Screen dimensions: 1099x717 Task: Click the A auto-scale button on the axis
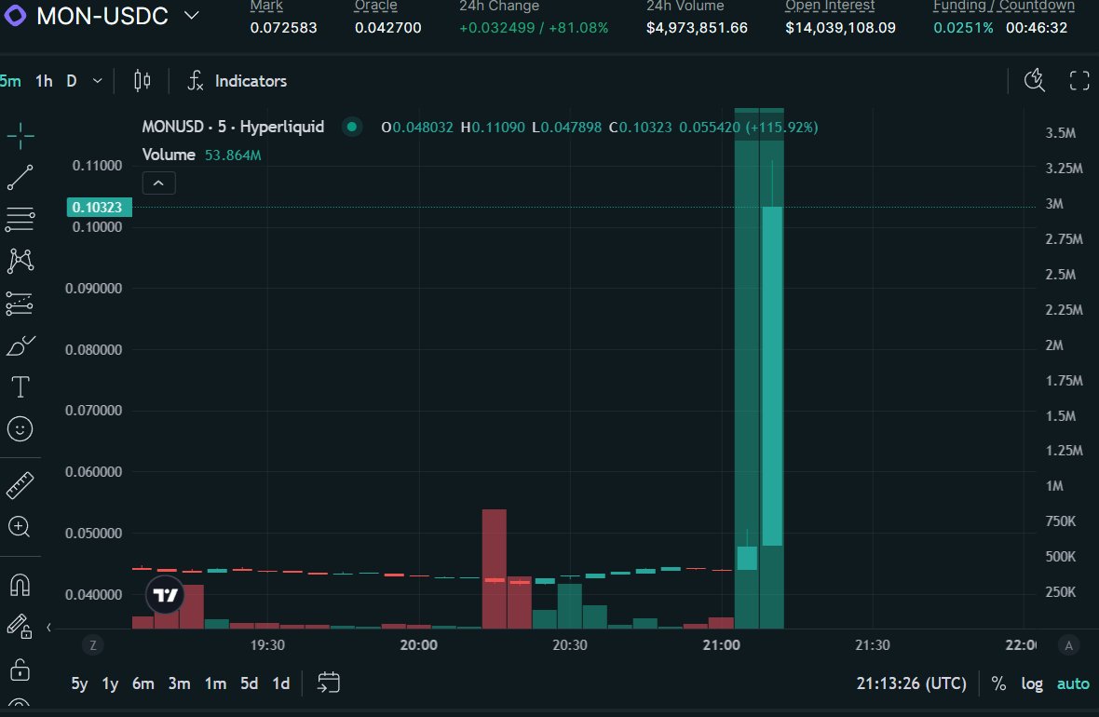point(1069,645)
